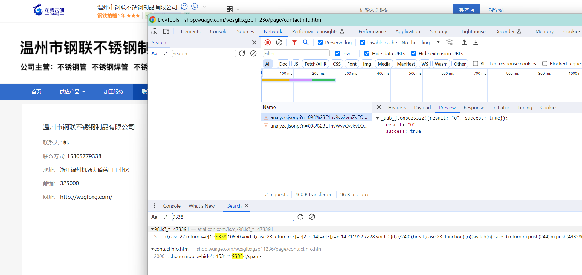
Task: Click the network Filter input field
Action: pyautogui.click(x=296, y=53)
